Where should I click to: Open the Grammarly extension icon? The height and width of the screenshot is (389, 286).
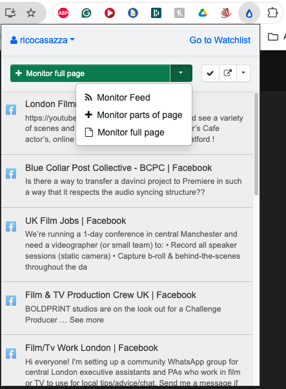pyautogui.click(x=87, y=13)
